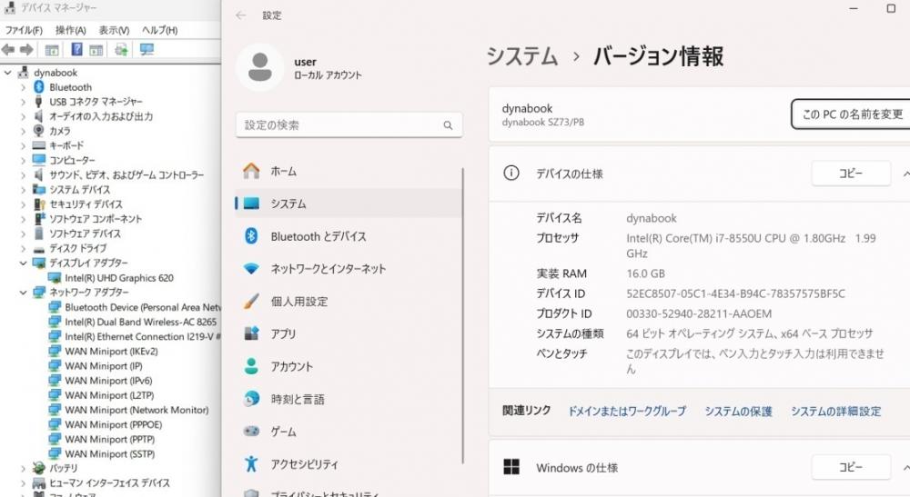
Task: Expand オーディオの入力および出力 node
Action: pos(24,116)
